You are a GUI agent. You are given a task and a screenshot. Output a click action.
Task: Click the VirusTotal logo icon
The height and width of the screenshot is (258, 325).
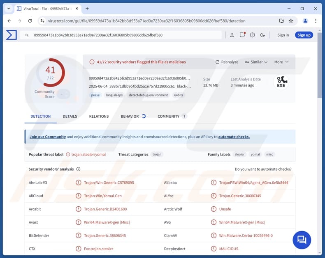click(x=11, y=35)
